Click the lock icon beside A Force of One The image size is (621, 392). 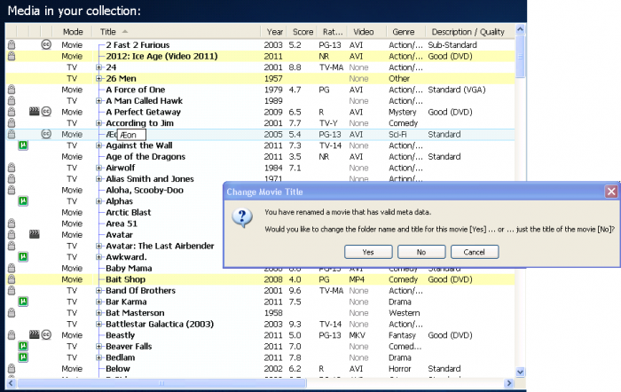pyautogui.click(x=12, y=90)
